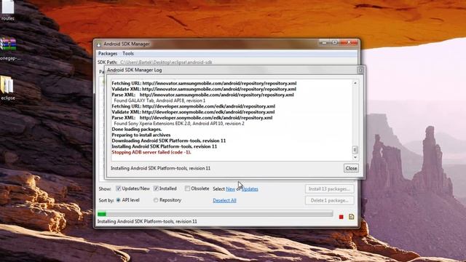The height and width of the screenshot is (262, 466).
Task: Click the Log dialog status text
Action: click(x=160, y=168)
